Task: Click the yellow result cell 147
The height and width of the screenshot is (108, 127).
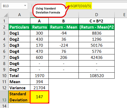Action: click(x=40, y=97)
